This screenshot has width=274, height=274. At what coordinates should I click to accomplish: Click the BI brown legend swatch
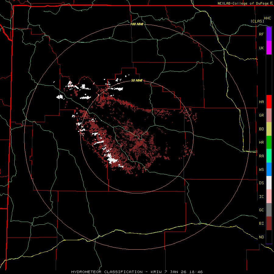269,223
